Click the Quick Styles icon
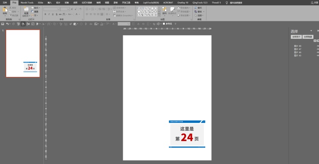Image resolution: width=319 pixels, height=164 pixels. click(x=172, y=9)
